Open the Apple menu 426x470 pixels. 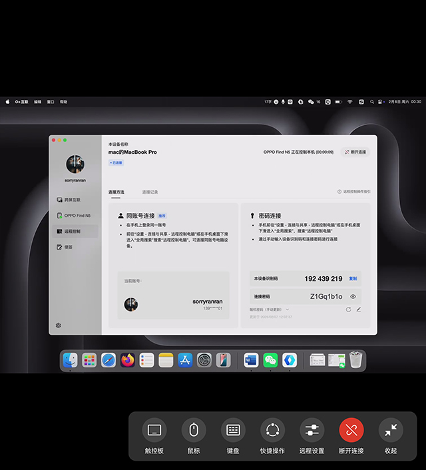pos(7,102)
